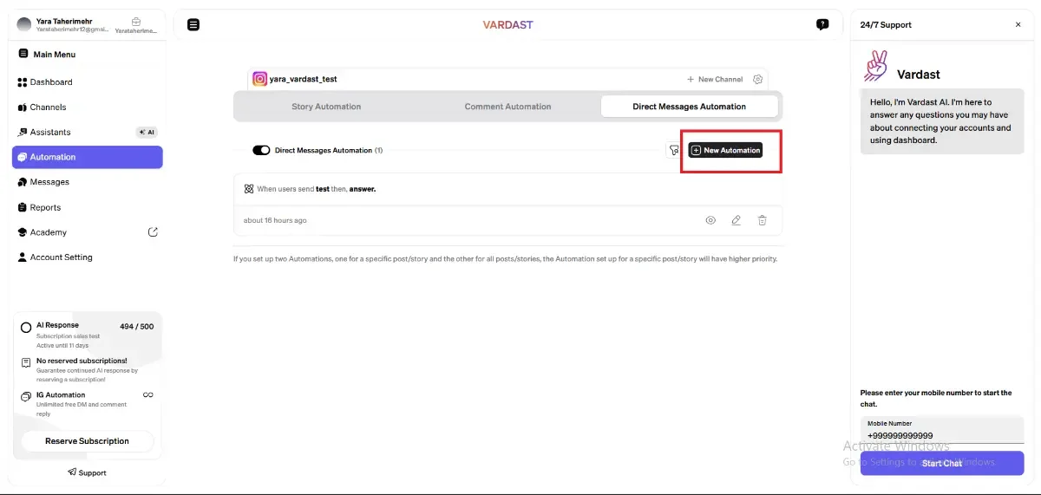Click the automation rule icon before 'When users send'

click(249, 188)
